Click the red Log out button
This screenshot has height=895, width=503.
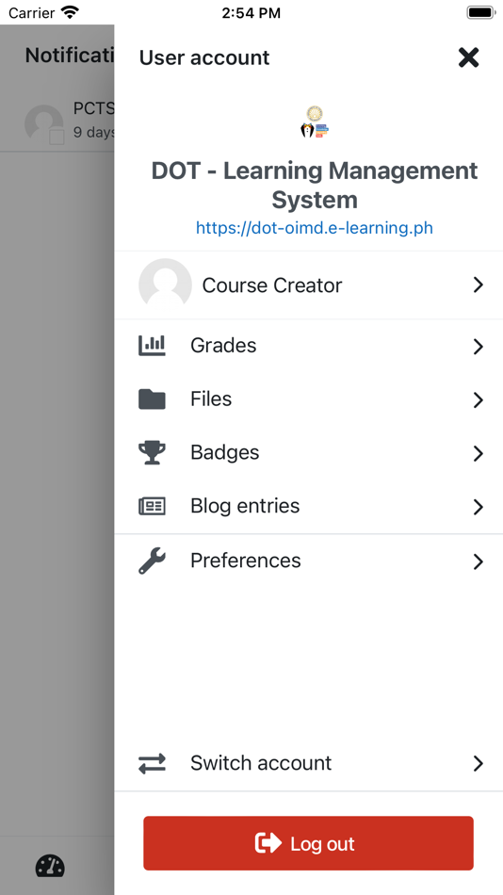click(308, 843)
